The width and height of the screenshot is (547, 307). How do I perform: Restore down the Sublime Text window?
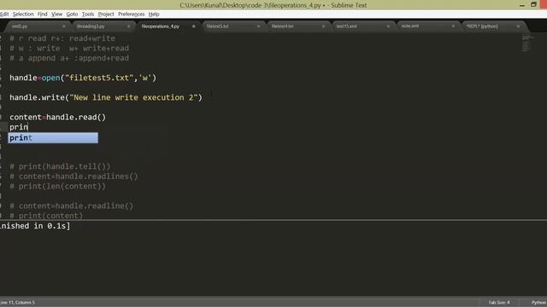(533, 4)
